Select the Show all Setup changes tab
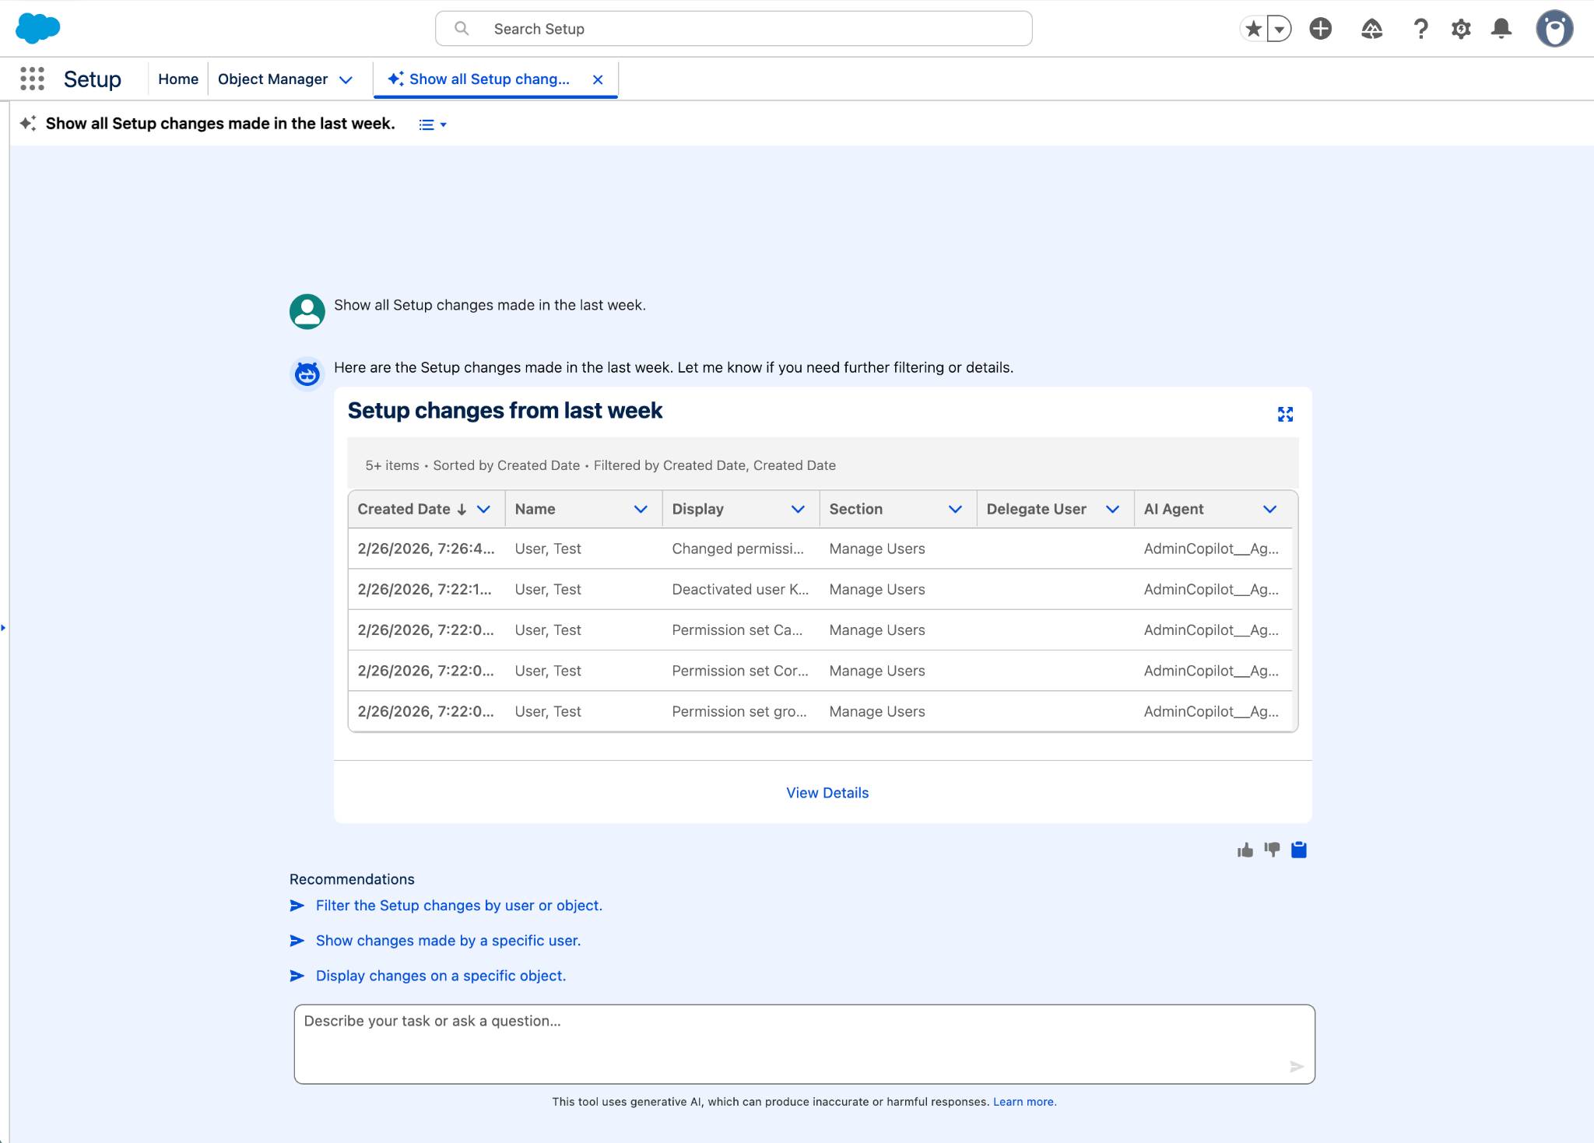The width and height of the screenshot is (1594, 1143). (x=489, y=79)
